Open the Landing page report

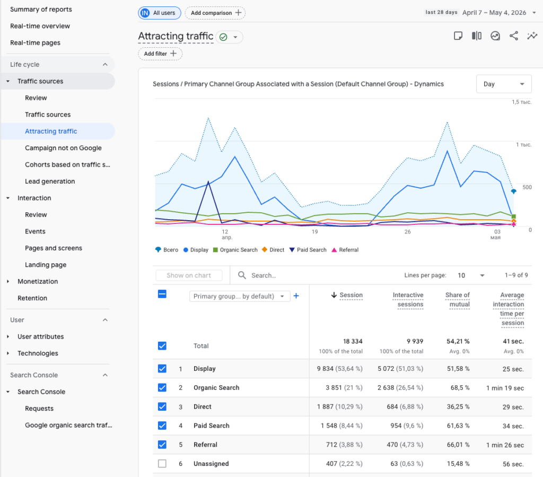pyautogui.click(x=46, y=265)
